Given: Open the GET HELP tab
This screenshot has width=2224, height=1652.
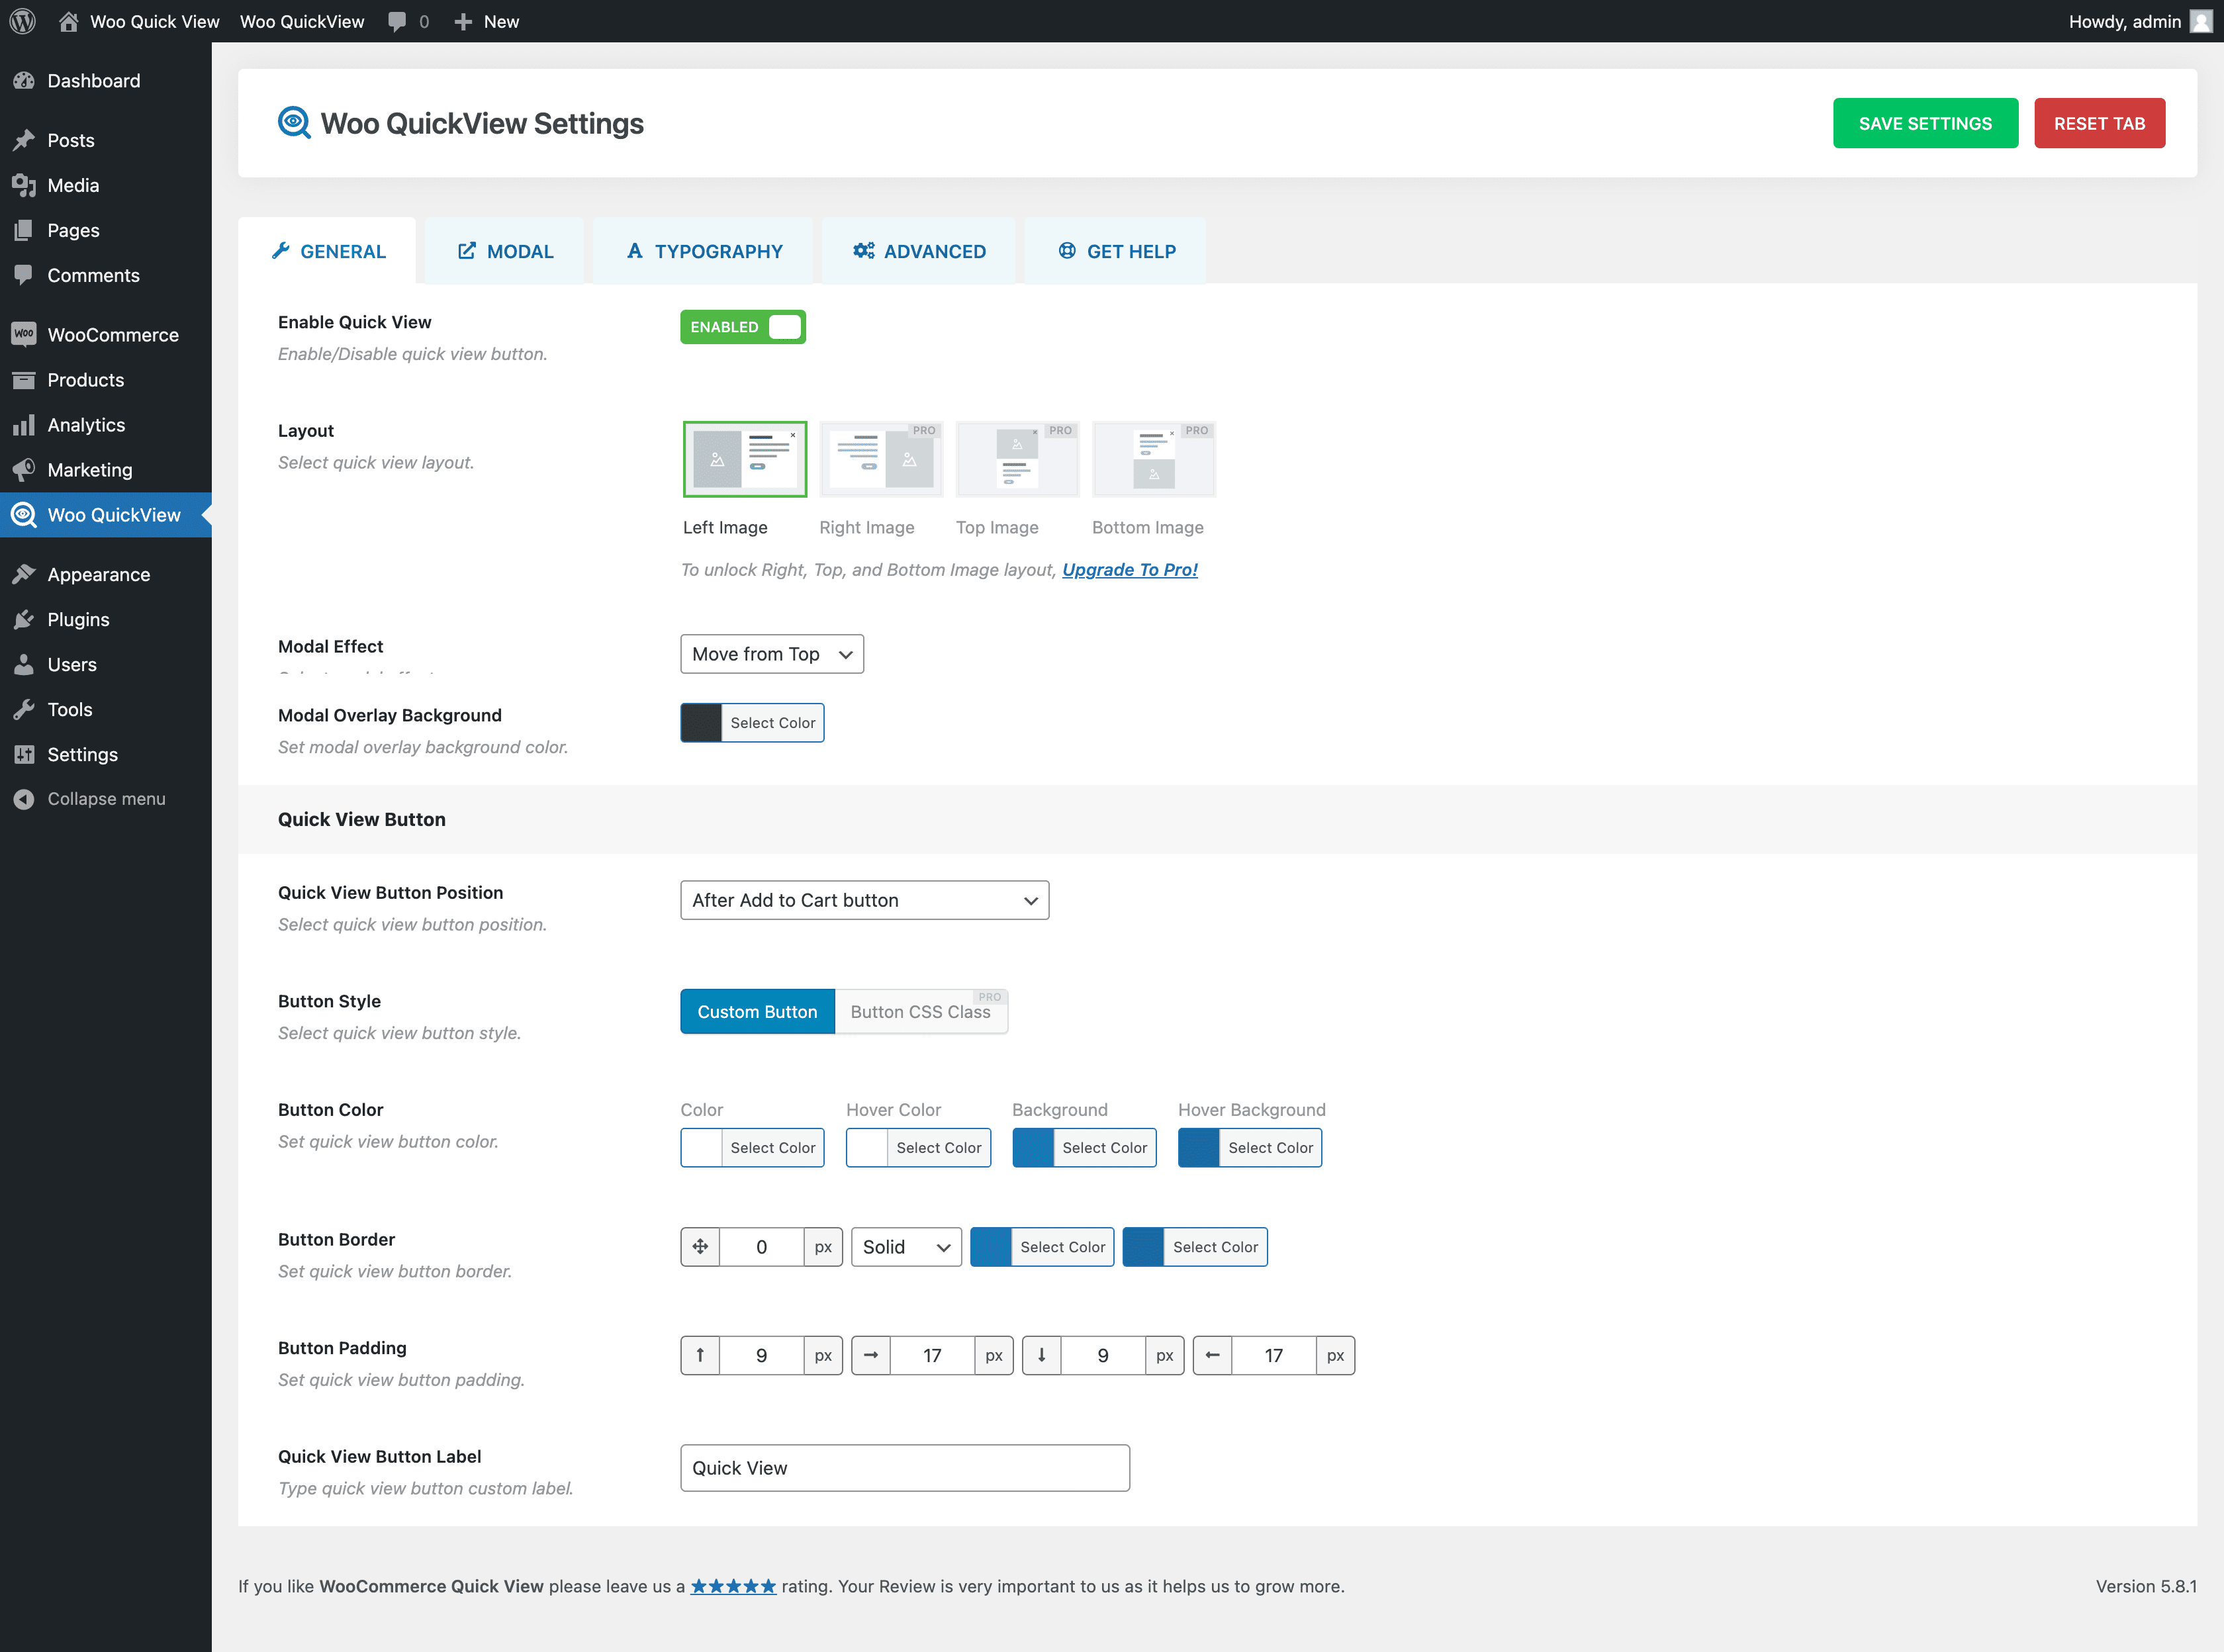Looking at the screenshot, I should click(1116, 251).
